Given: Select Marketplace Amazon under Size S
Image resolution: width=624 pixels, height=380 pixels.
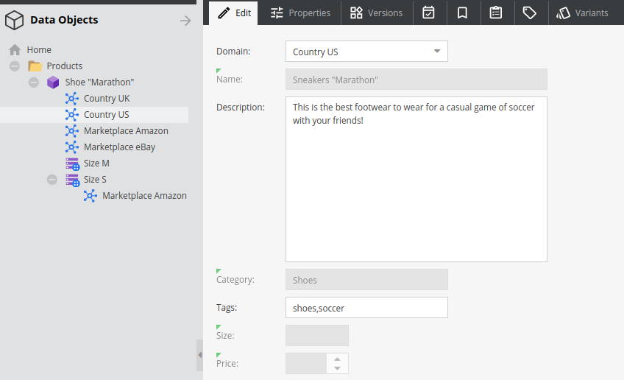Looking at the screenshot, I should (x=144, y=196).
